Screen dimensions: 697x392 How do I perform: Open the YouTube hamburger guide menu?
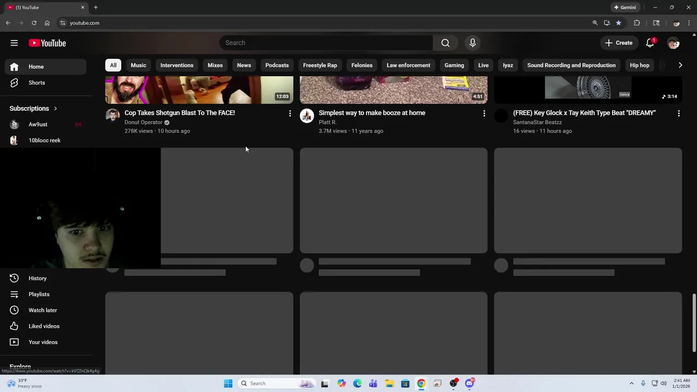click(14, 43)
